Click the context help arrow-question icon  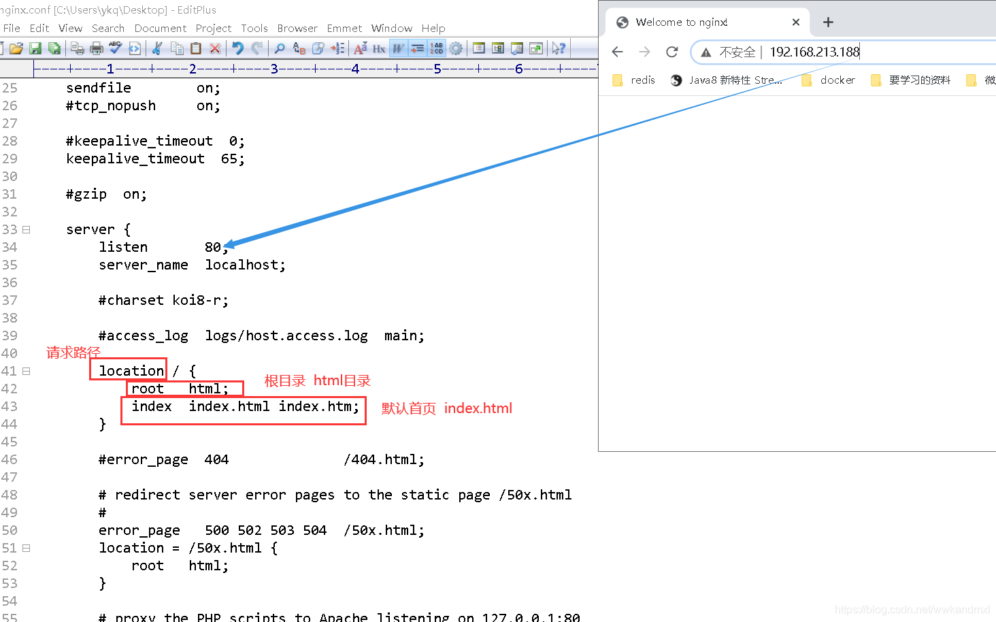pos(559,48)
